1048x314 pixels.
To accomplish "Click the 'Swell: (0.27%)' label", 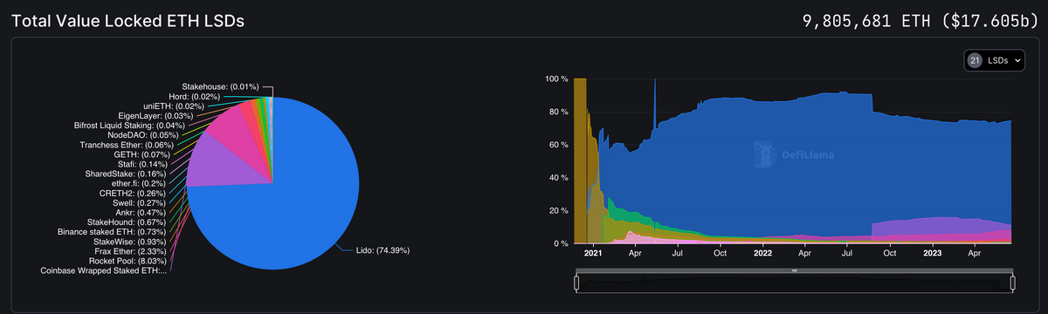I will (x=140, y=202).
